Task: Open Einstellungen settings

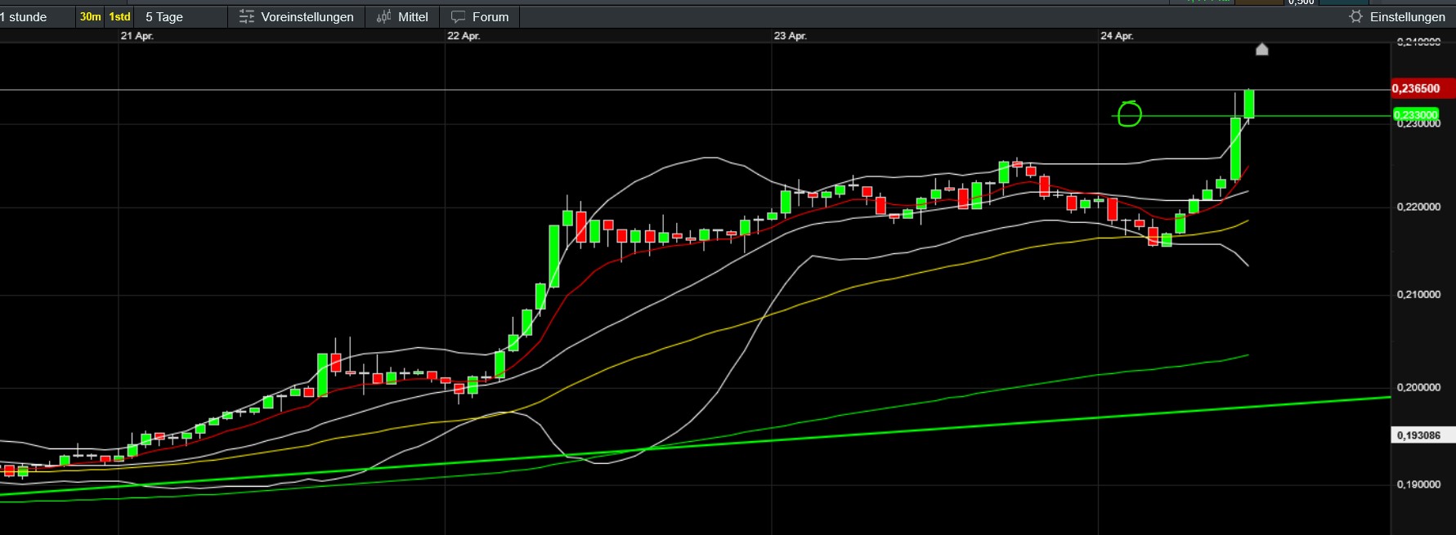Action: point(1397,16)
